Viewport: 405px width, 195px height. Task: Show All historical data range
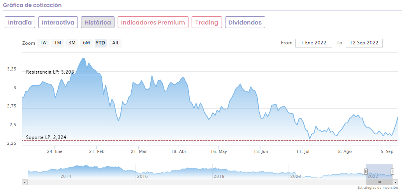point(115,43)
